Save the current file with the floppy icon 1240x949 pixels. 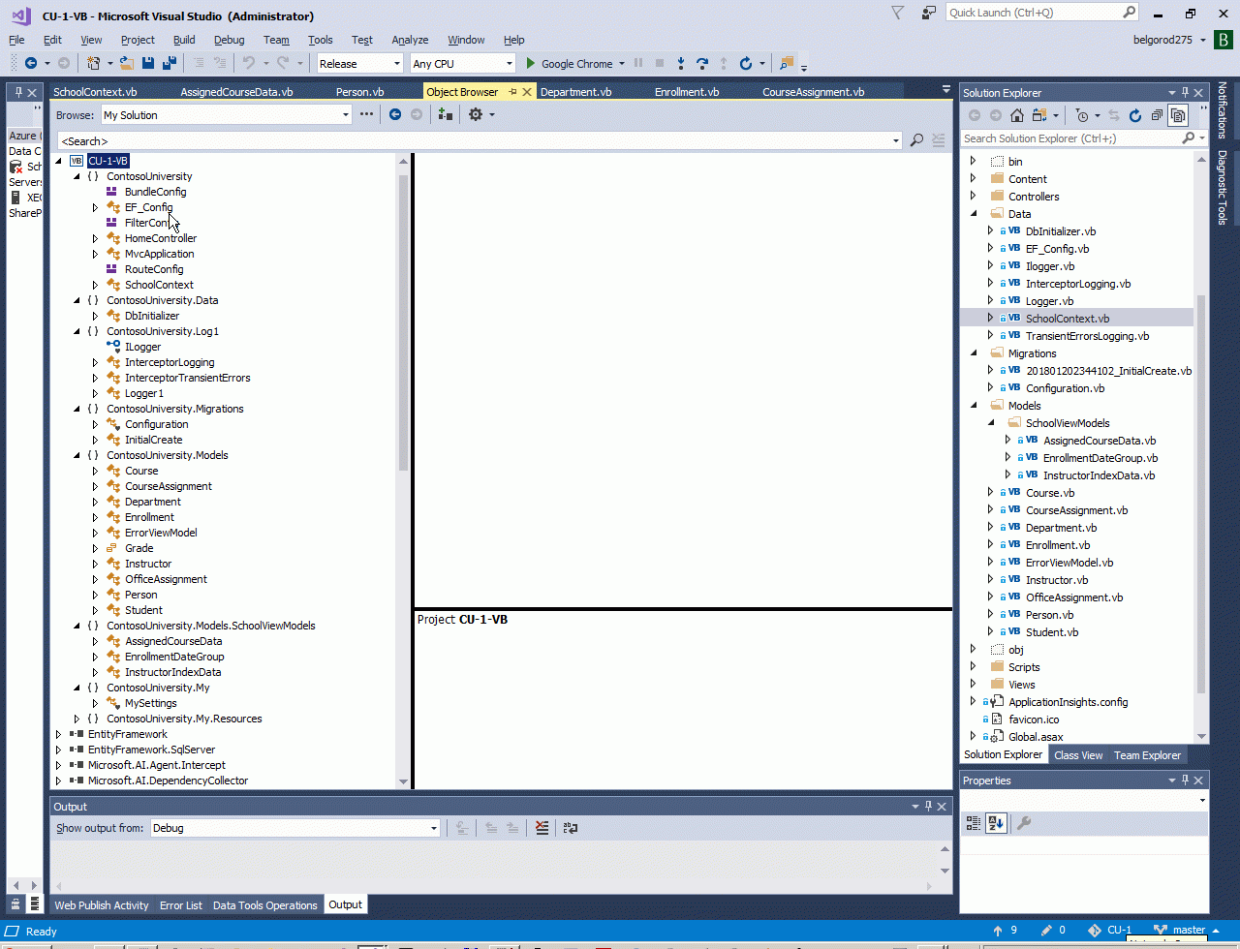pyautogui.click(x=148, y=63)
